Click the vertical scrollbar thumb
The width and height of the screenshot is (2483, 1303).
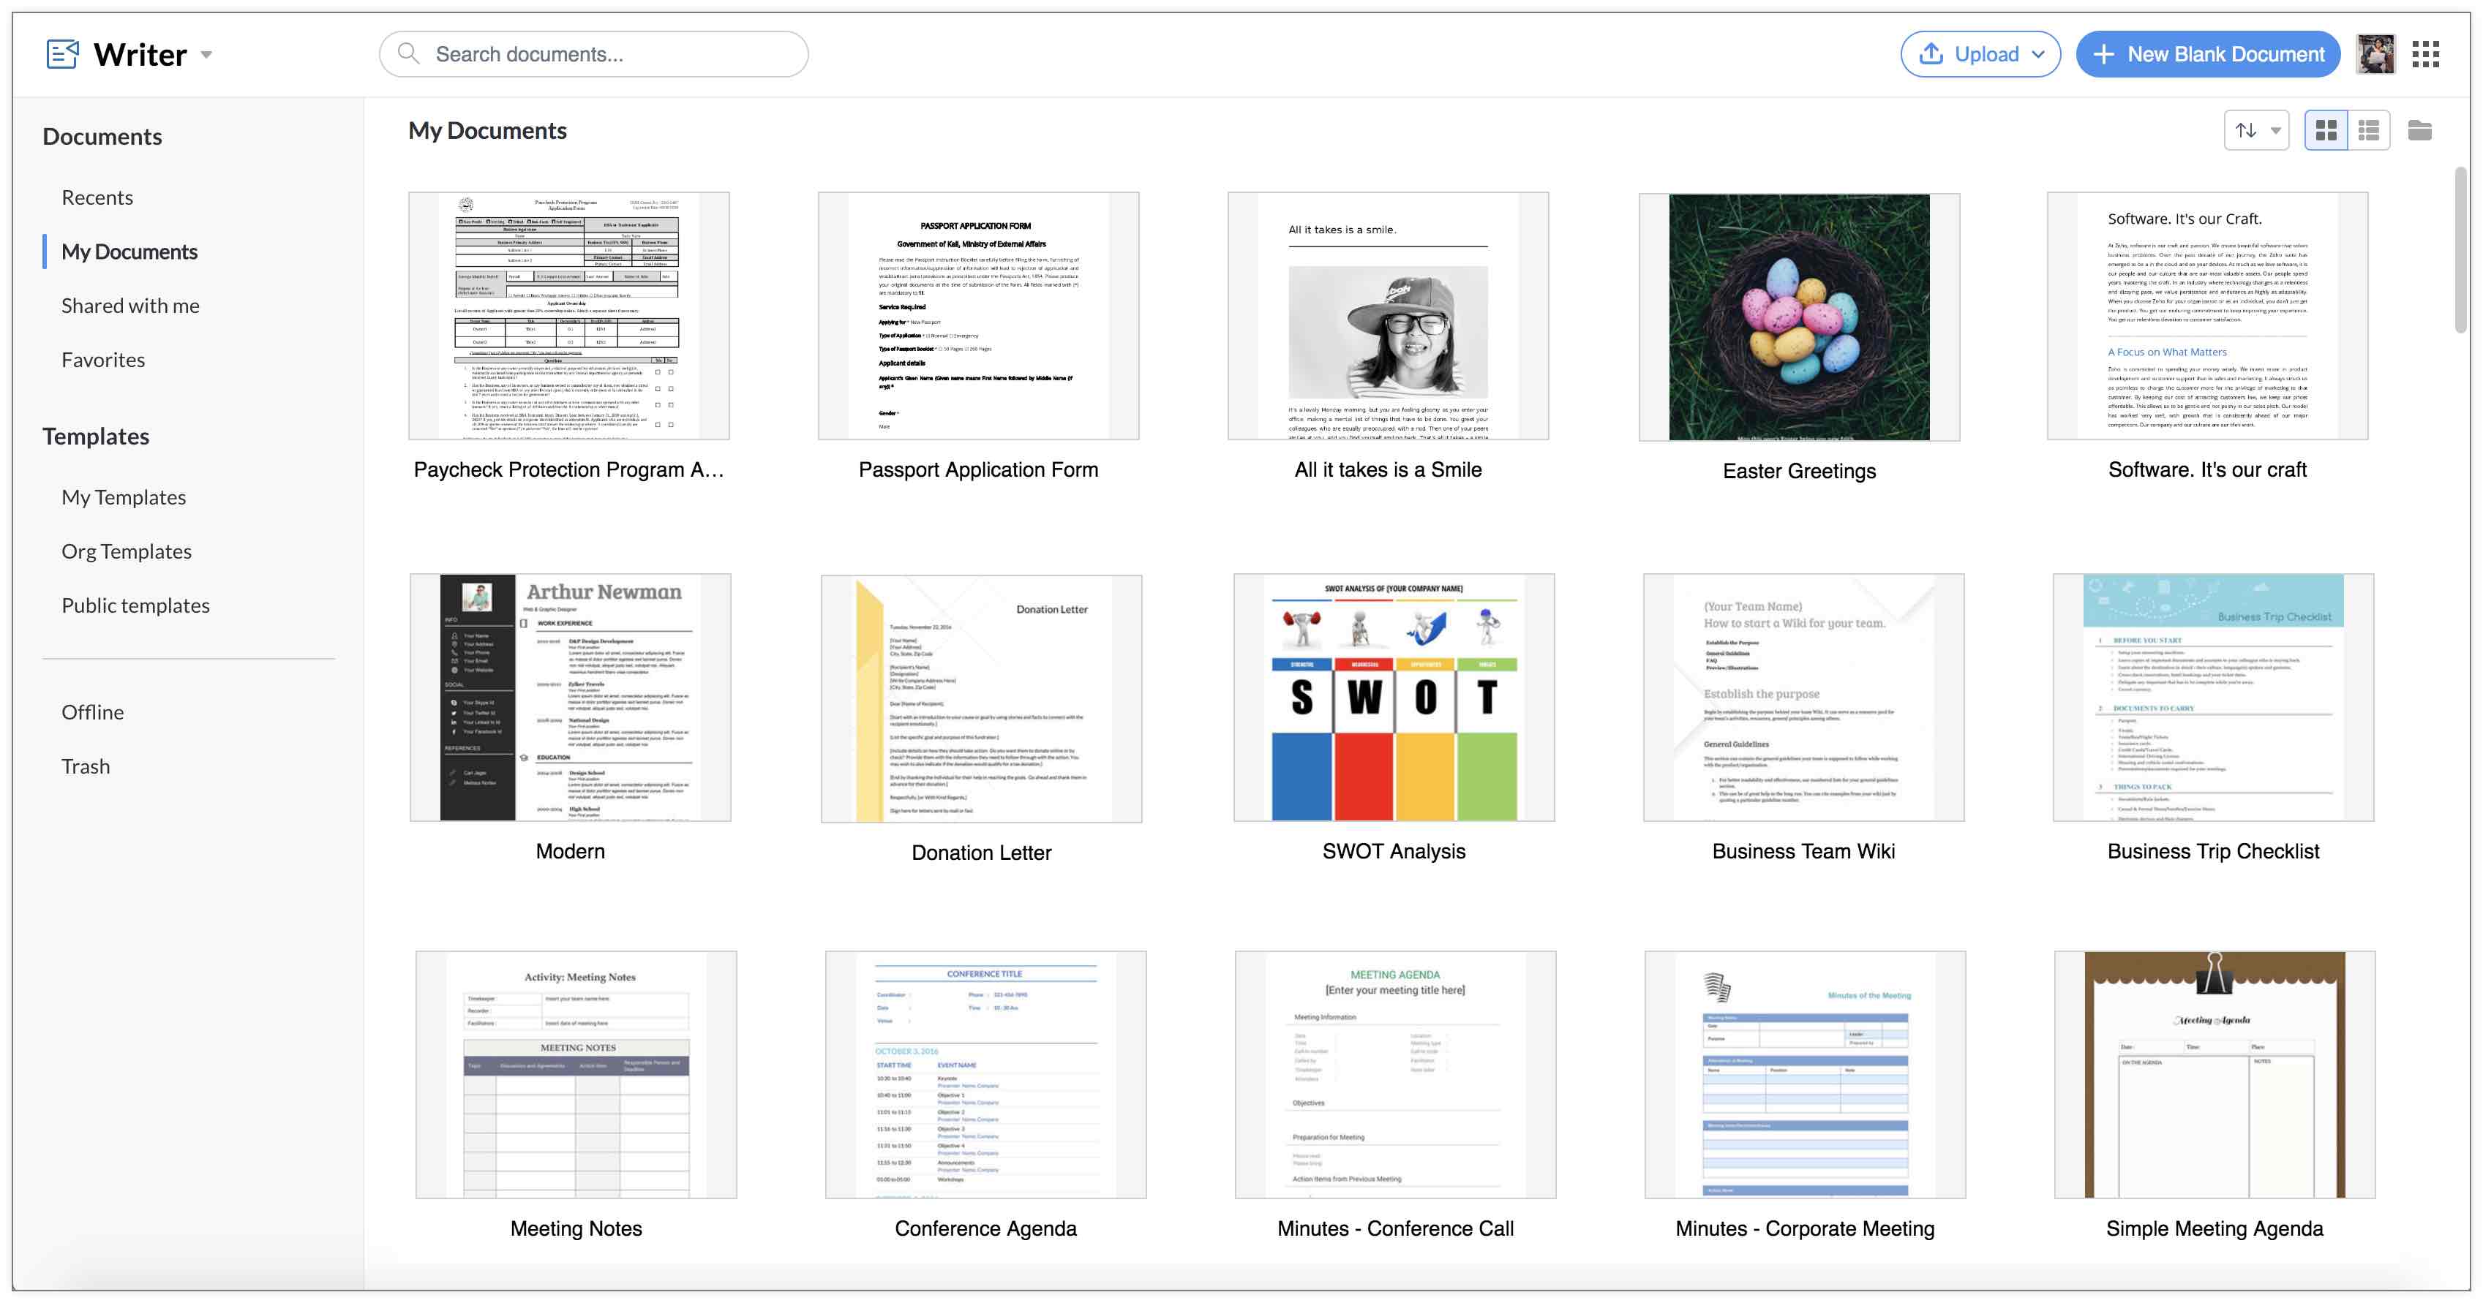pyautogui.click(x=2460, y=250)
